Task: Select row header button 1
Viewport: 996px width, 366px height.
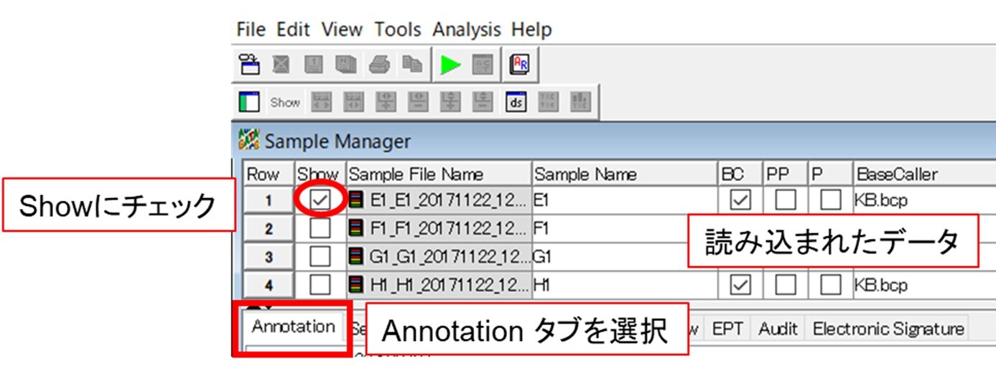Action: pyautogui.click(x=269, y=201)
